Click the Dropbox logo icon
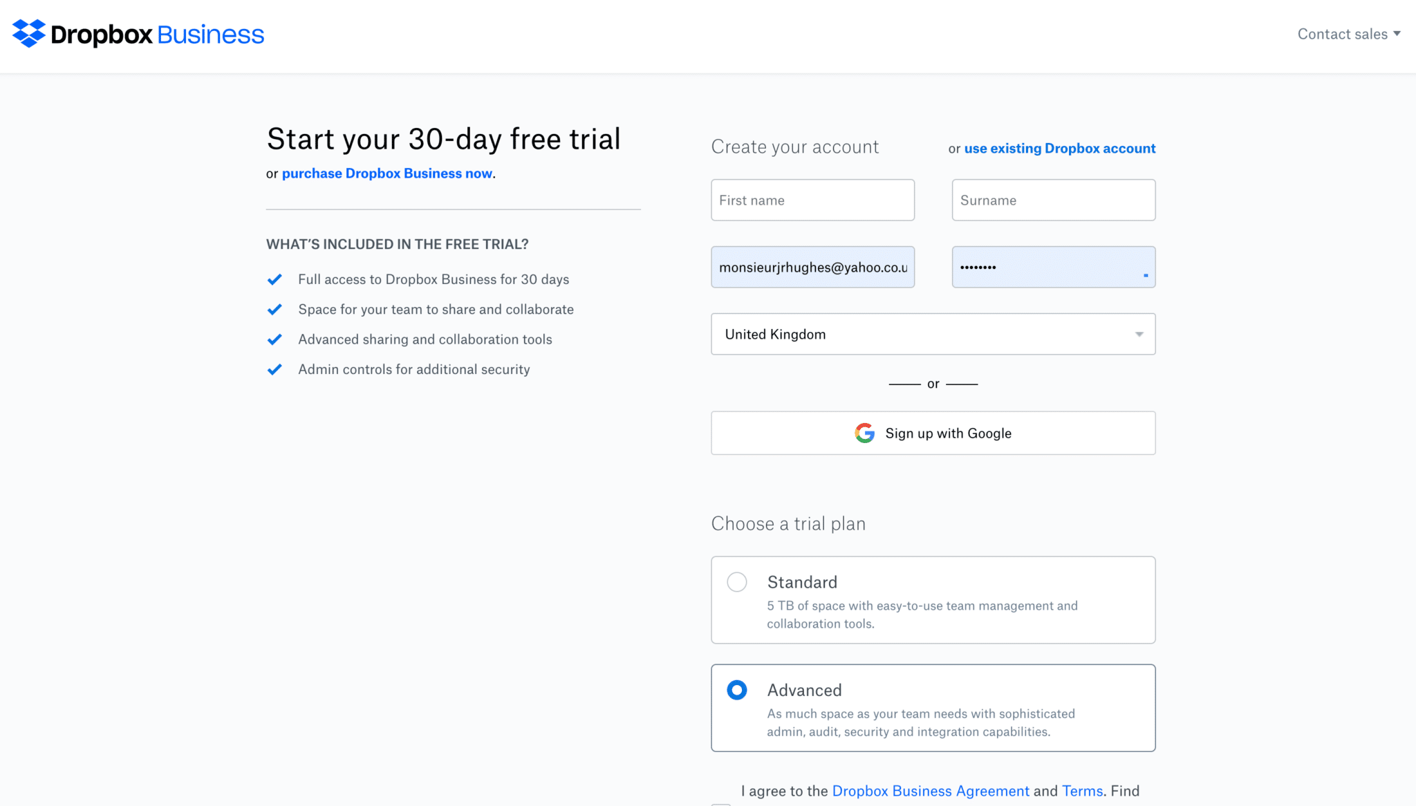The image size is (1416, 806). pos(28,33)
